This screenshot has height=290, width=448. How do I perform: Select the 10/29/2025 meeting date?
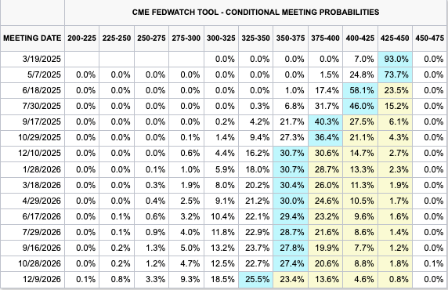point(39,138)
